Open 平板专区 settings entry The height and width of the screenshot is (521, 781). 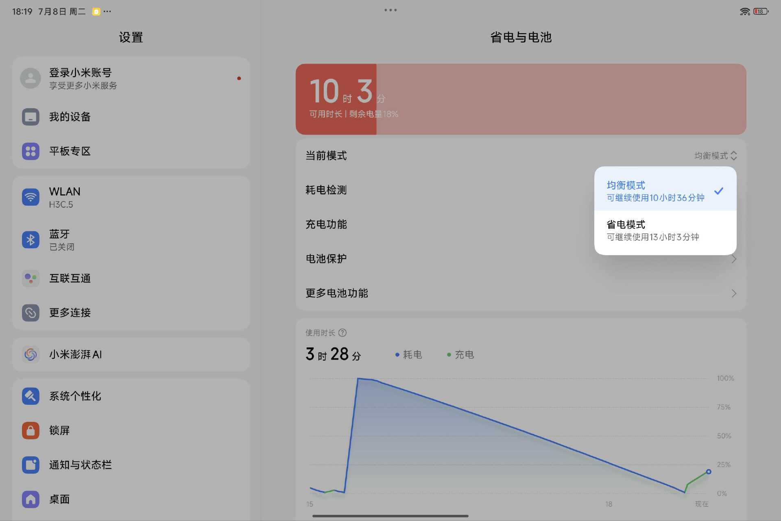pyautogui.click(x=131, y=151)
